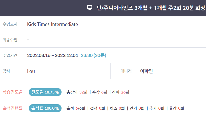The width and height of the screenshot is (206, 125).
Task: Click the 결석 0회 absence count
Action: tap(97, 108)
